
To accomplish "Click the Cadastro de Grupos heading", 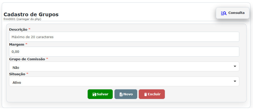I will click(31, 14).
